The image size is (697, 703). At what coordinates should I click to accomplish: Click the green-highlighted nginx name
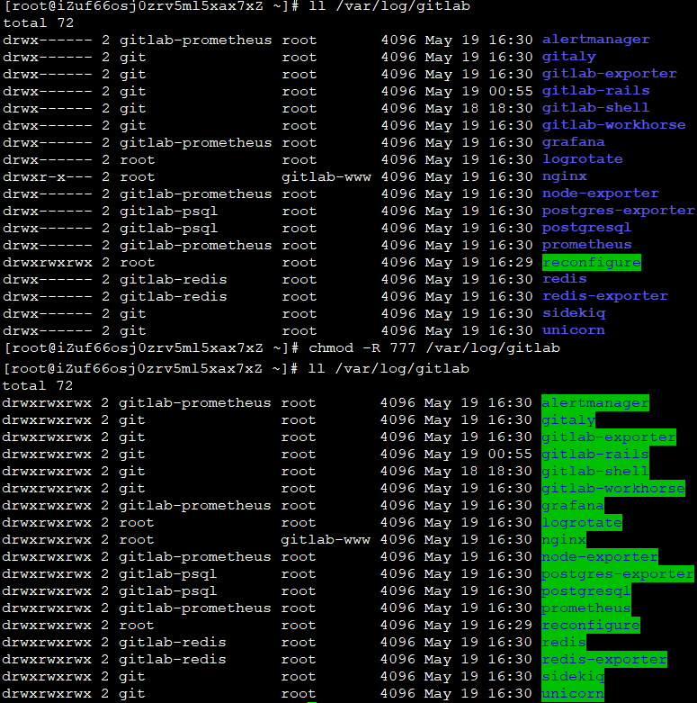(x=564, y=540)
